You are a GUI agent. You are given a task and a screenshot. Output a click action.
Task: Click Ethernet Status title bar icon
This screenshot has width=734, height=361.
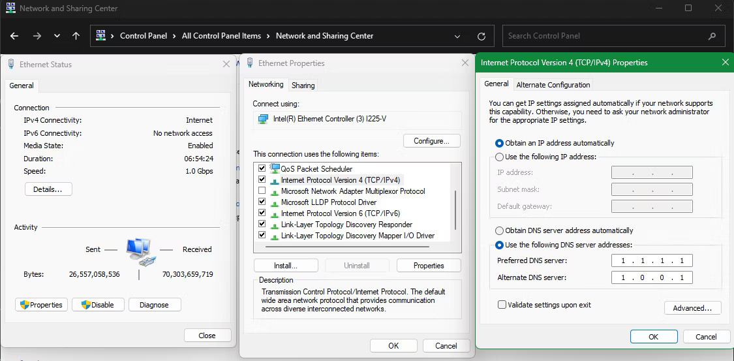pyautogui.click(x=11, y=64)
